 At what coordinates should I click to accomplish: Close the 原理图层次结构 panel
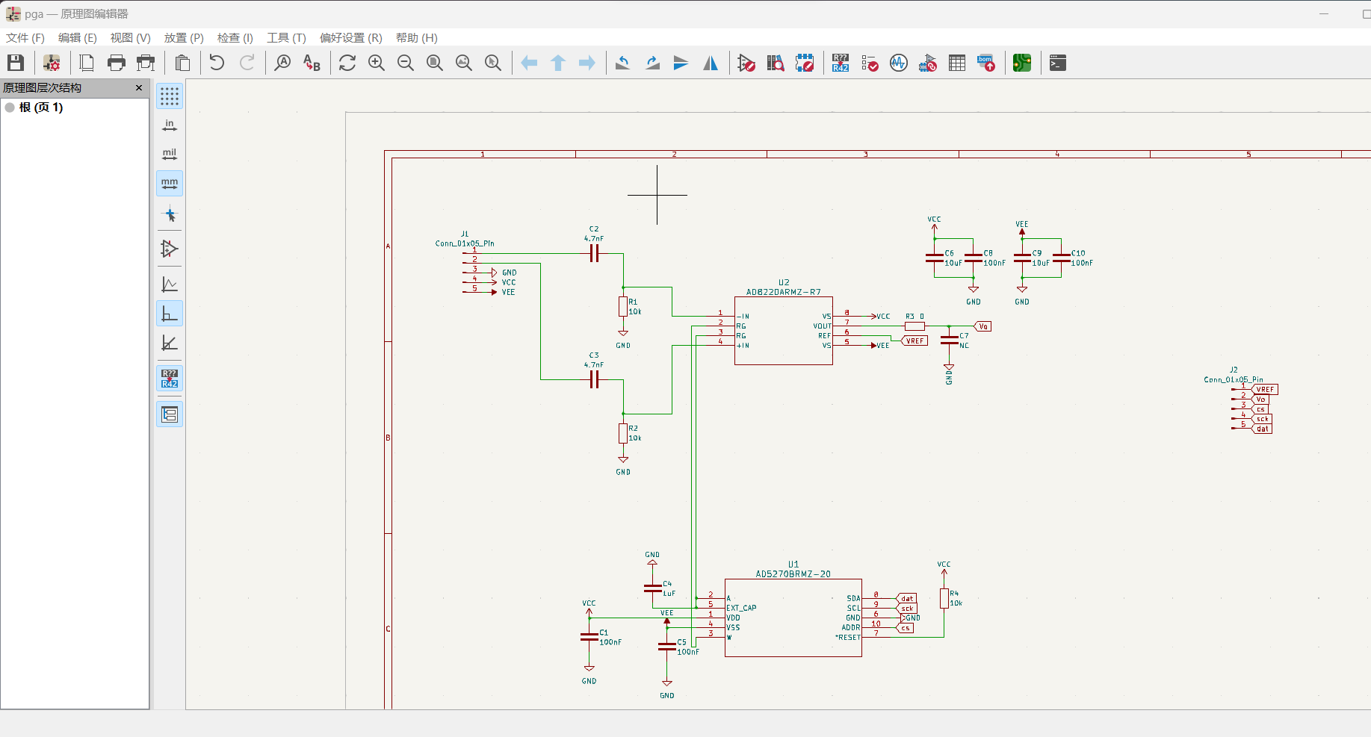point(139,88)
